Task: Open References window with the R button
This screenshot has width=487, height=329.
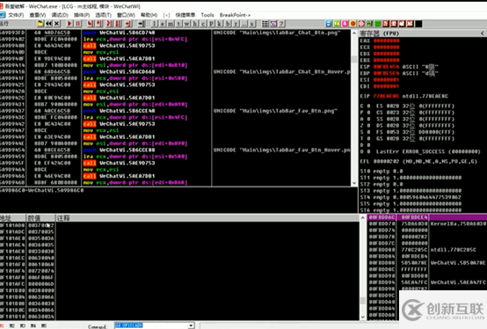Action: [x=236, y=24]
